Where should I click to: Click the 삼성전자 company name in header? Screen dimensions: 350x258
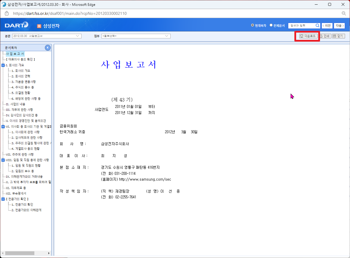(x=51, y=26)
